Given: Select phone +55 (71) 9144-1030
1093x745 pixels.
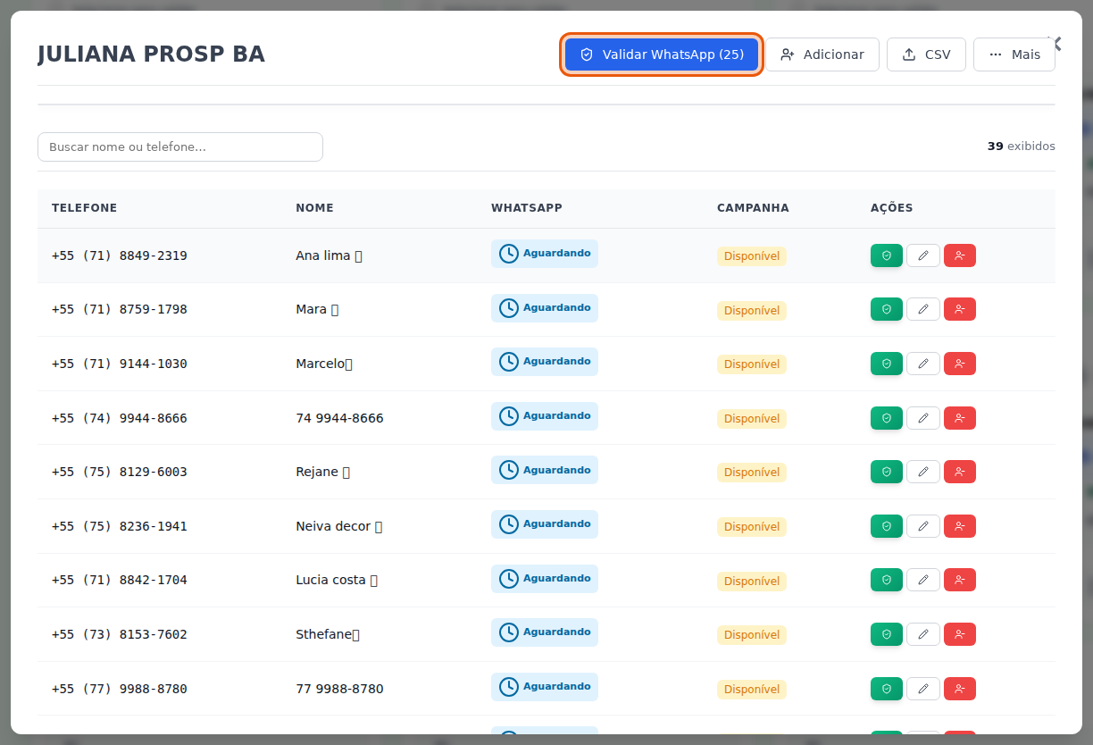Looking at the screenshot, I should pyautogui.click(x=120, y=364).
